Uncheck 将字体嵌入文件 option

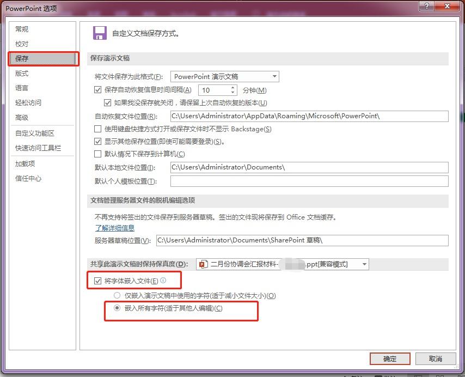(98, 281)
